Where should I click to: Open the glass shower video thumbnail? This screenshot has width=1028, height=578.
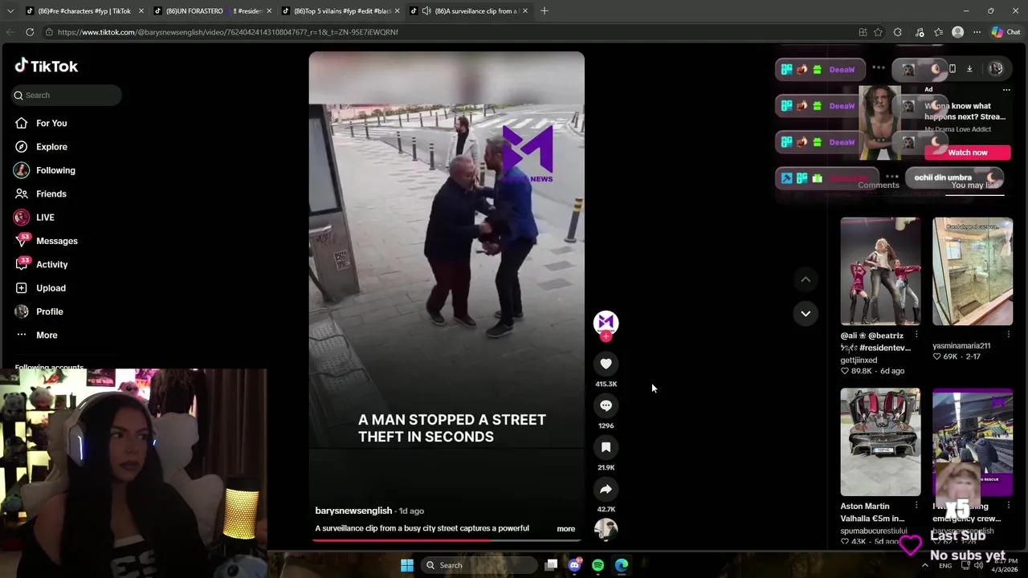pyautogui.click(x=973, y=271)
